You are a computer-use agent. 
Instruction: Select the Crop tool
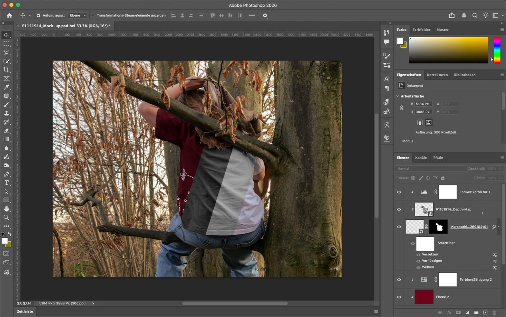click(6, 70)
